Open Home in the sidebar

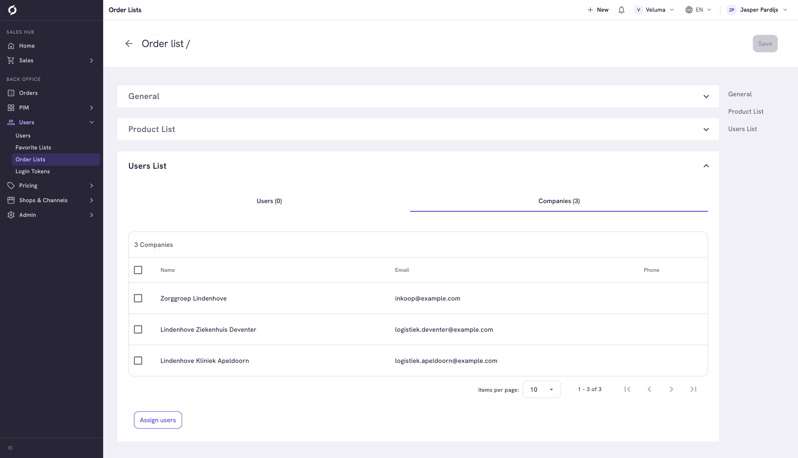click(x=51, y=46)
